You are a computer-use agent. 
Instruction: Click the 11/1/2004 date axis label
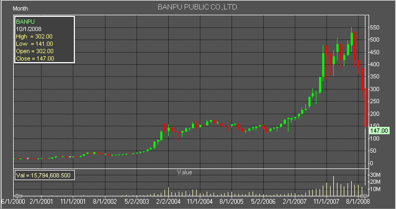pos(200,202)
